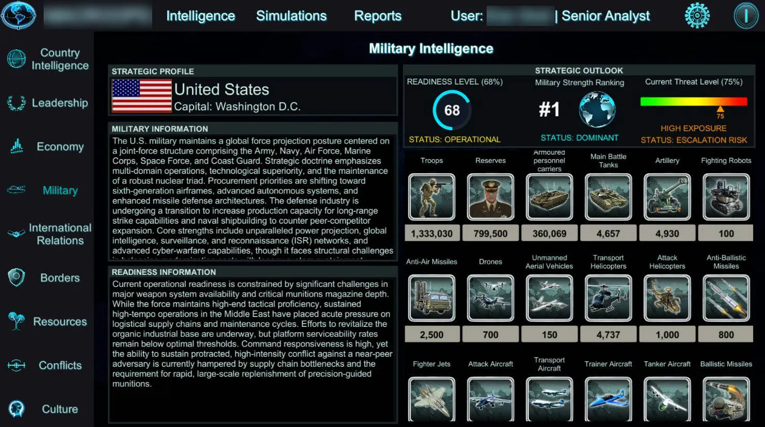Click the Resources tree icon

(17, 321)
